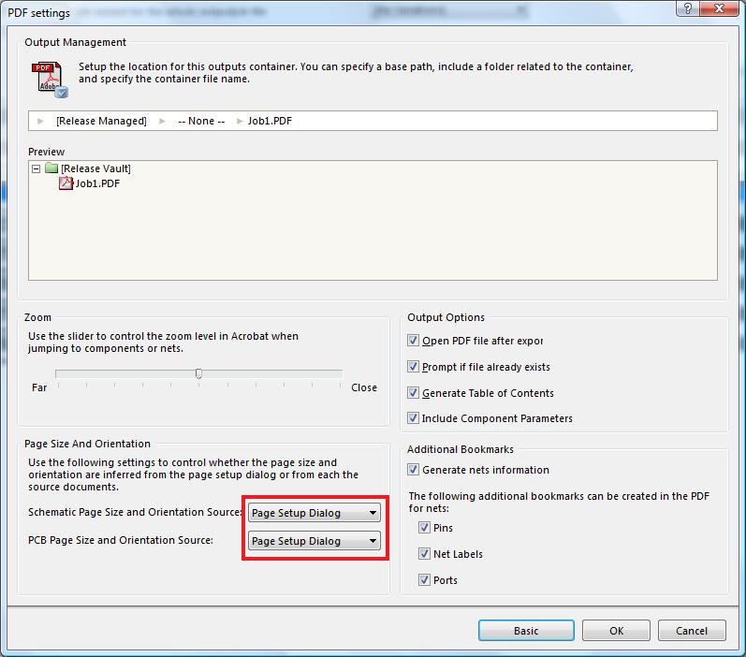Confirm with the OK button

coord(616,631)
